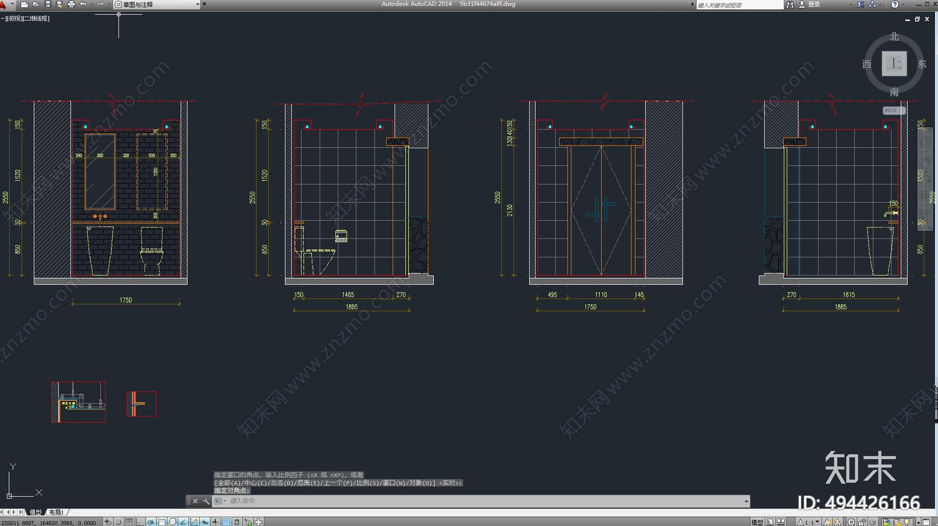
Task: Select the 模型 model tab
Action: [x=36, y=512]
